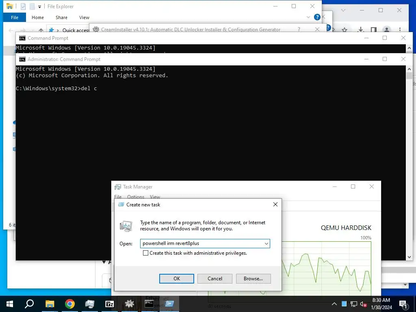Screen dimensions: 416x312
Task: Open 7-Zip from the taskbar
Action: [110, 304]
